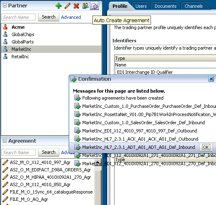Click pencil icon beside AS2_M_O_X12_4010_997_Agr
This screenshot has width=216, height=205.
point(5,162)
